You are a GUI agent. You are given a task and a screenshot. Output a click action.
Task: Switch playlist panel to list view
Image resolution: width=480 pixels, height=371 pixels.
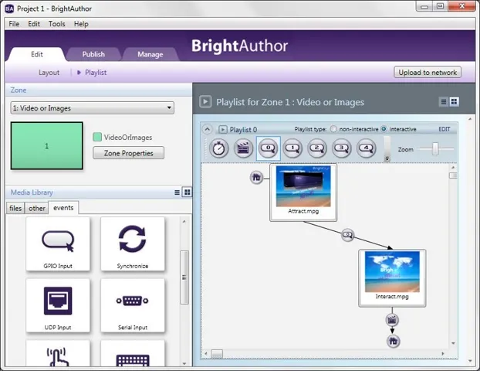pyautogui.click(x=443, y=102)
